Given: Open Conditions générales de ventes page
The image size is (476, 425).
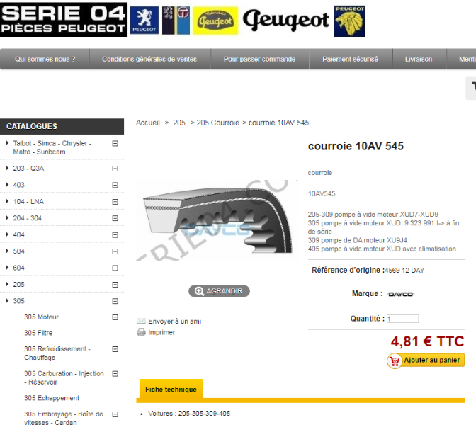Looking at the screenshot, I should point(149,59).
